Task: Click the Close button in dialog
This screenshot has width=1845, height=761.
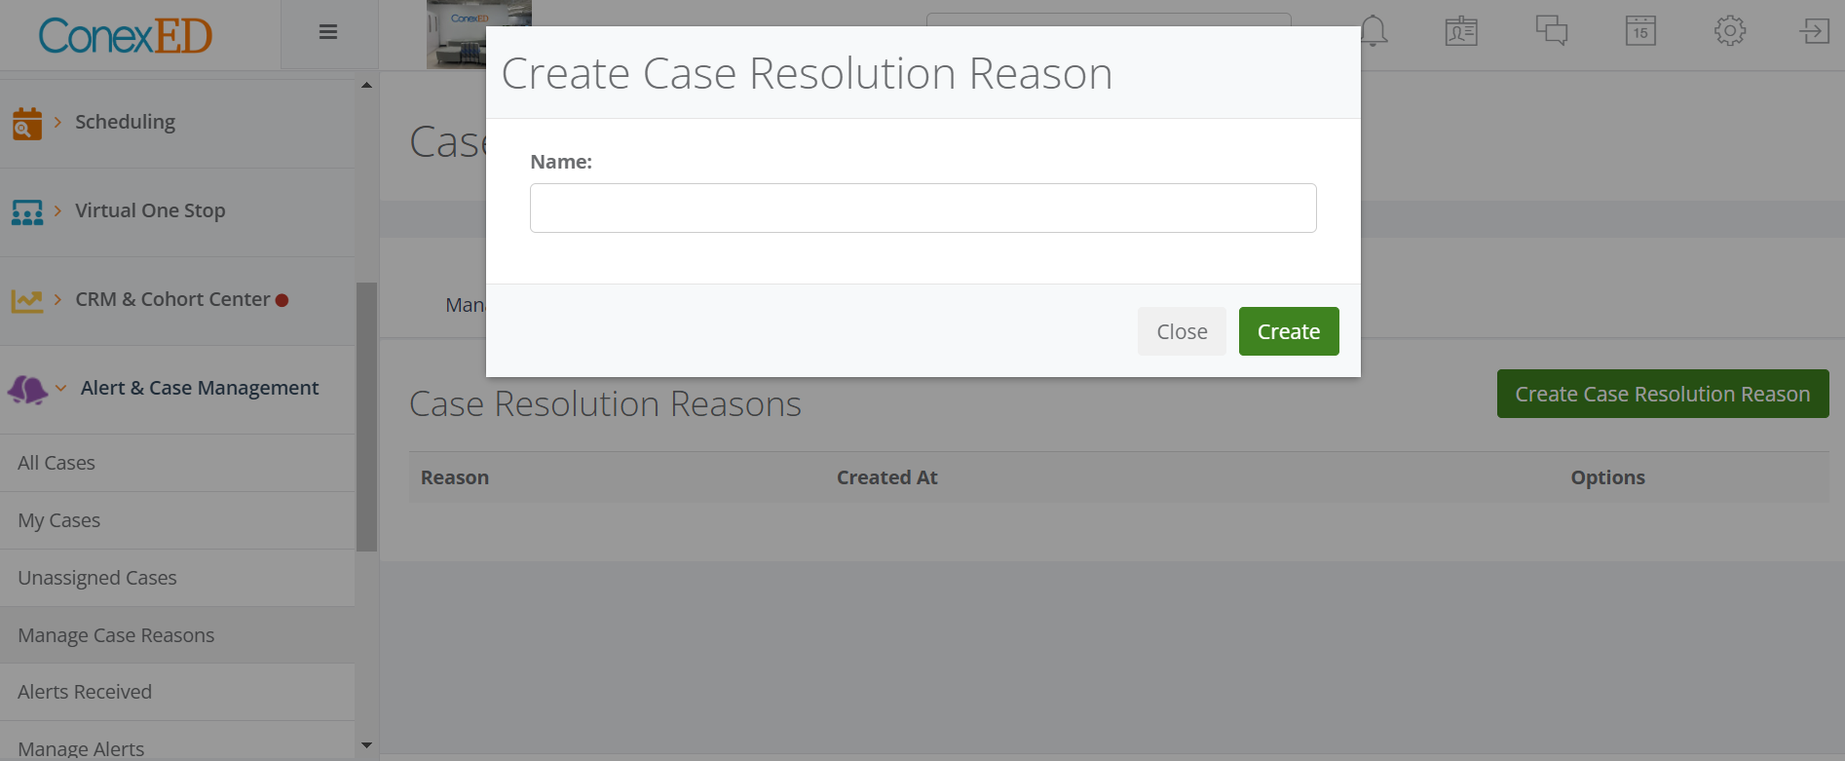Action: 1182,331
